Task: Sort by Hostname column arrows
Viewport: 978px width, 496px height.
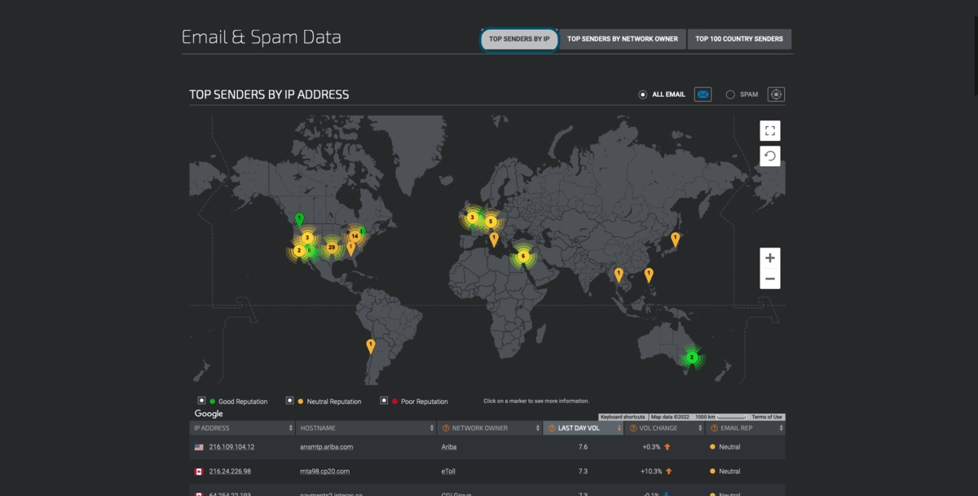Action: tap(432, 428)
